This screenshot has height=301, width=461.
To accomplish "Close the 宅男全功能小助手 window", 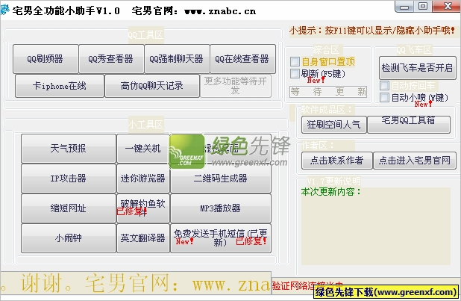I will (447, 7).
